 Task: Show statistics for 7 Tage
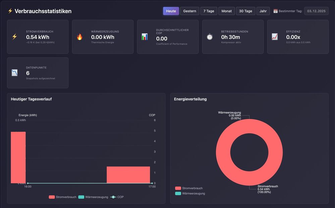209,11
